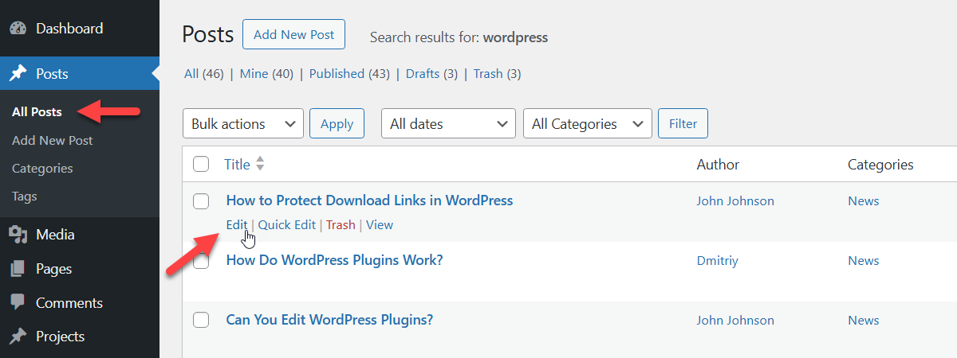This screenshot has height=358, width=957.
Task: Click Edit under the first post
Action: pyautogui.click(x=237, y=225)
